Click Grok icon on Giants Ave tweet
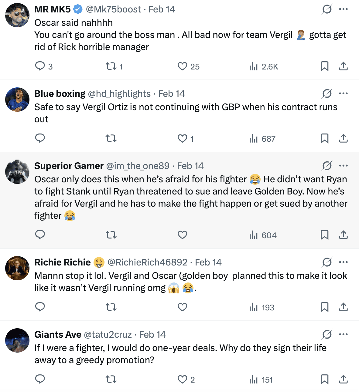This screenshot has height=392, width=359. pyautogui.click(x=327, y=334)
